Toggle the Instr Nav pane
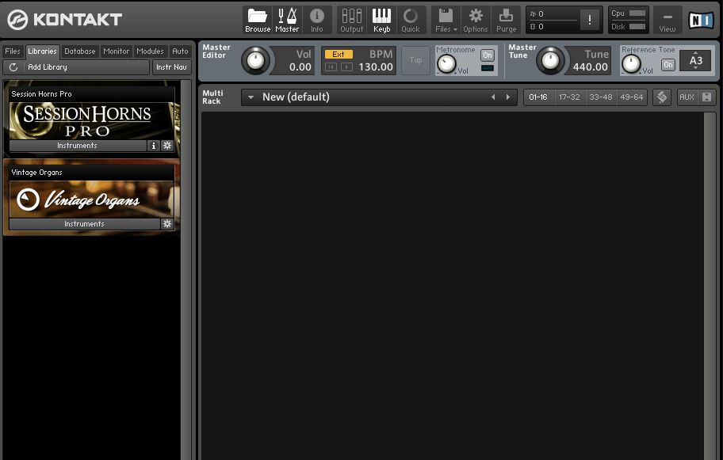 (x=171, y=67)
